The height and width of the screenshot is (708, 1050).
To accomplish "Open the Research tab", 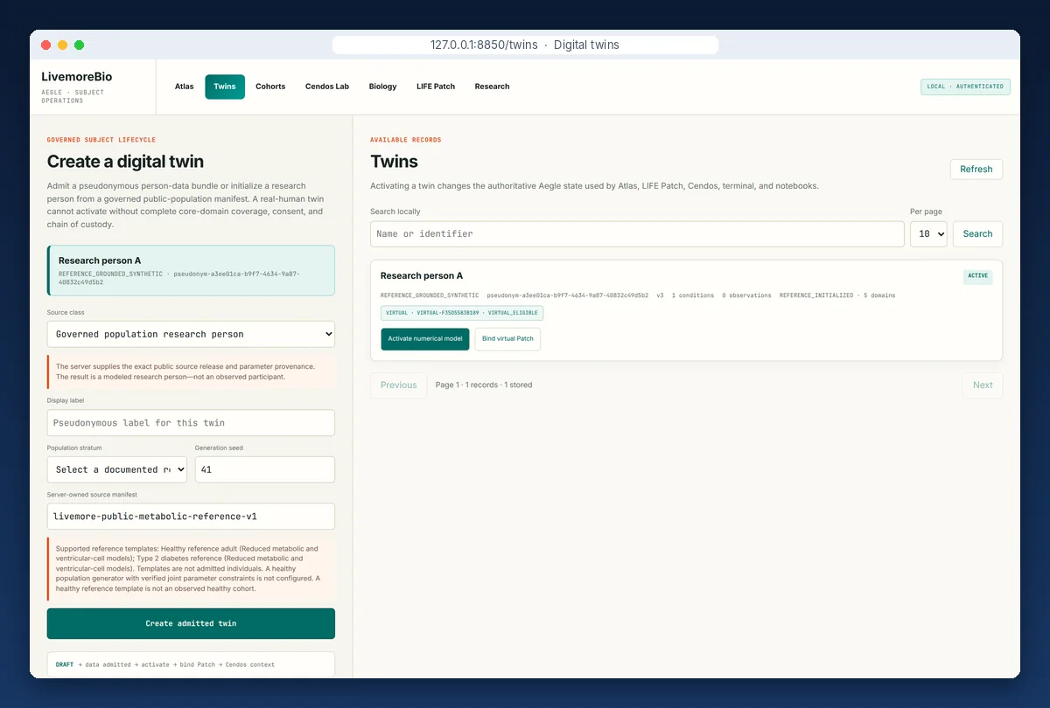I will (492, 87).
